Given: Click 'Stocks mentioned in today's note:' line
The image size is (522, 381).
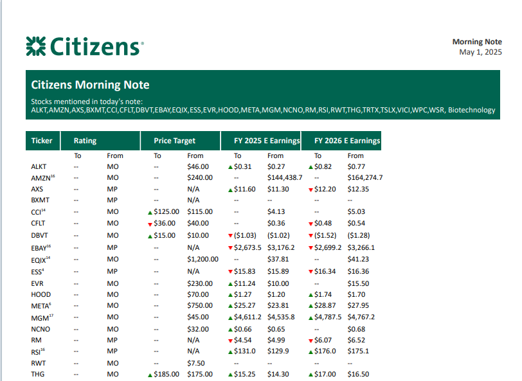Looking at the screenshot, I should [x=87, y=102].
